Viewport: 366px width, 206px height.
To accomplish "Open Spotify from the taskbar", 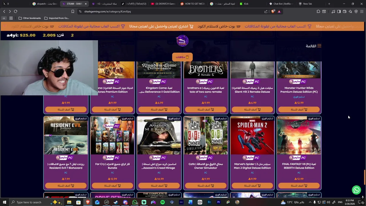I will (162, 202).
